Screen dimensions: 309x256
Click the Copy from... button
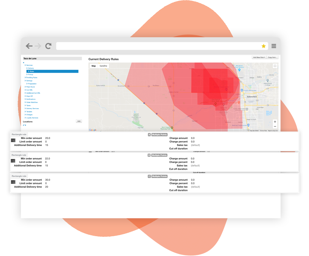pos(272,57)
